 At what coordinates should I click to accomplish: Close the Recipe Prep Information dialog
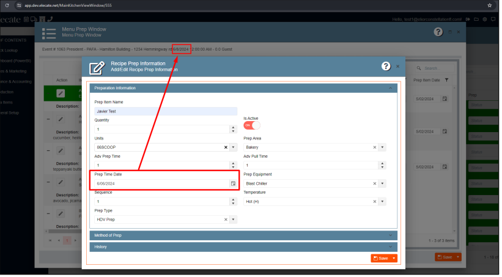tap(397, 66)
